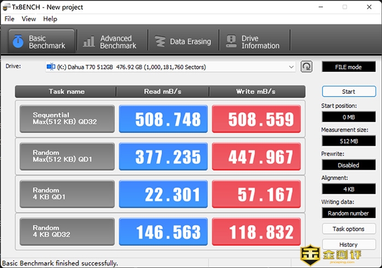Click the drive icon beside Dahua T70

tap(51, 67)
